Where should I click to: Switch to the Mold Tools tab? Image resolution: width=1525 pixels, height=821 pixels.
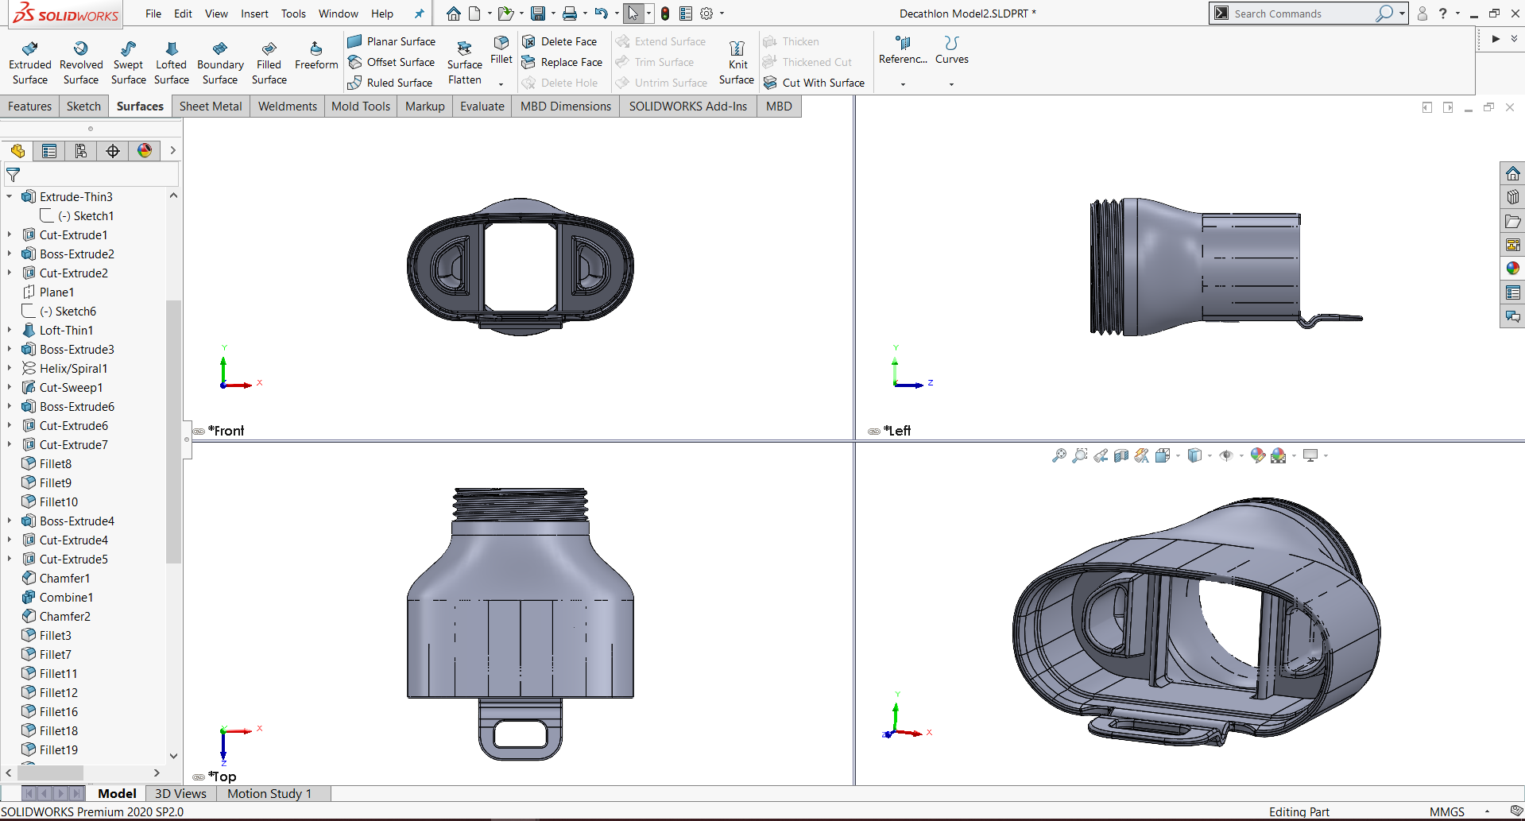(361, 106)
